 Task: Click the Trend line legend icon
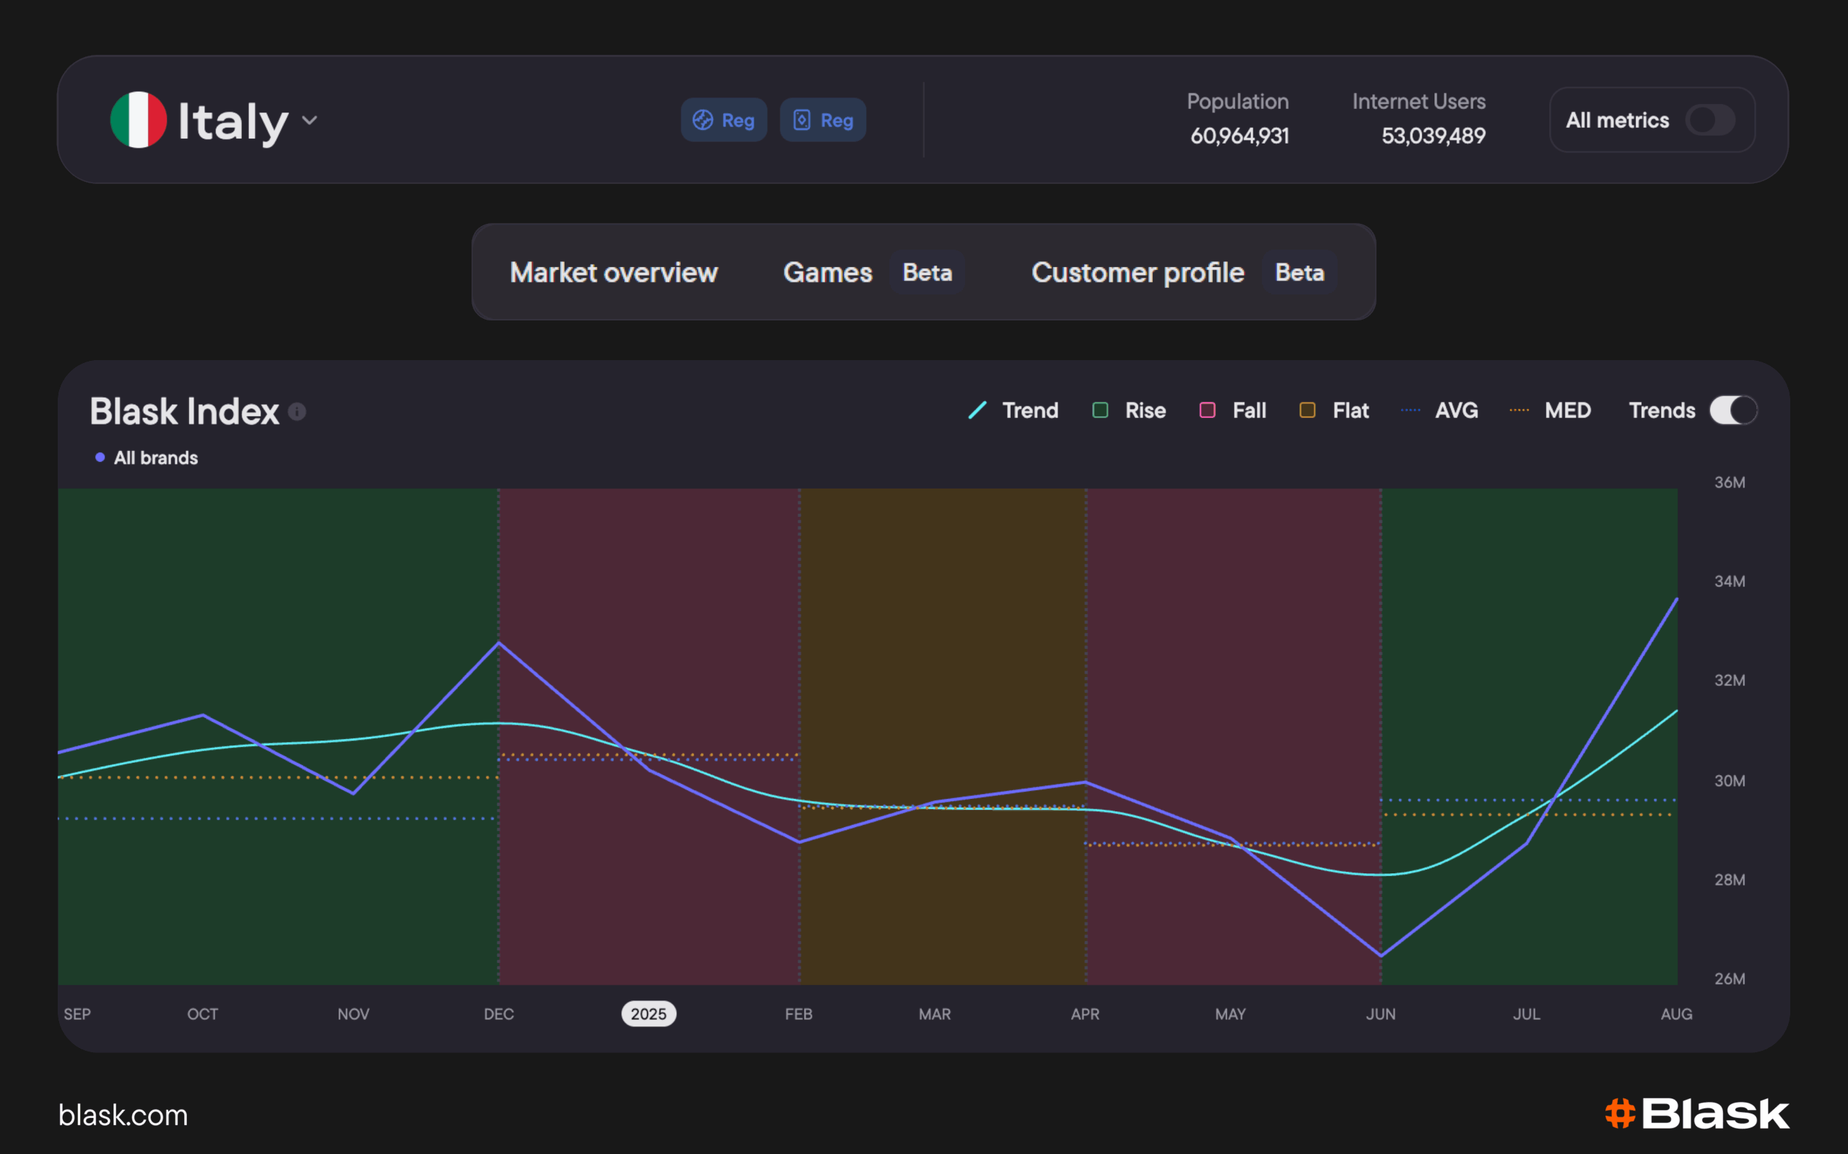click(977, 411)
